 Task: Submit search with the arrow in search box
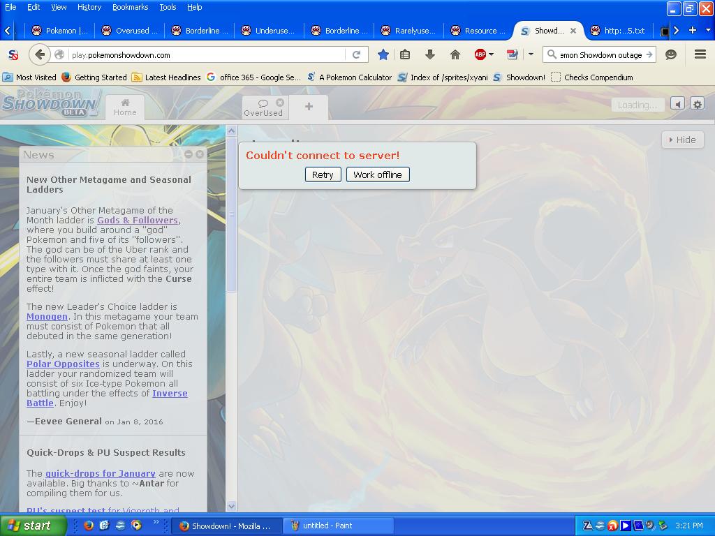649,54
